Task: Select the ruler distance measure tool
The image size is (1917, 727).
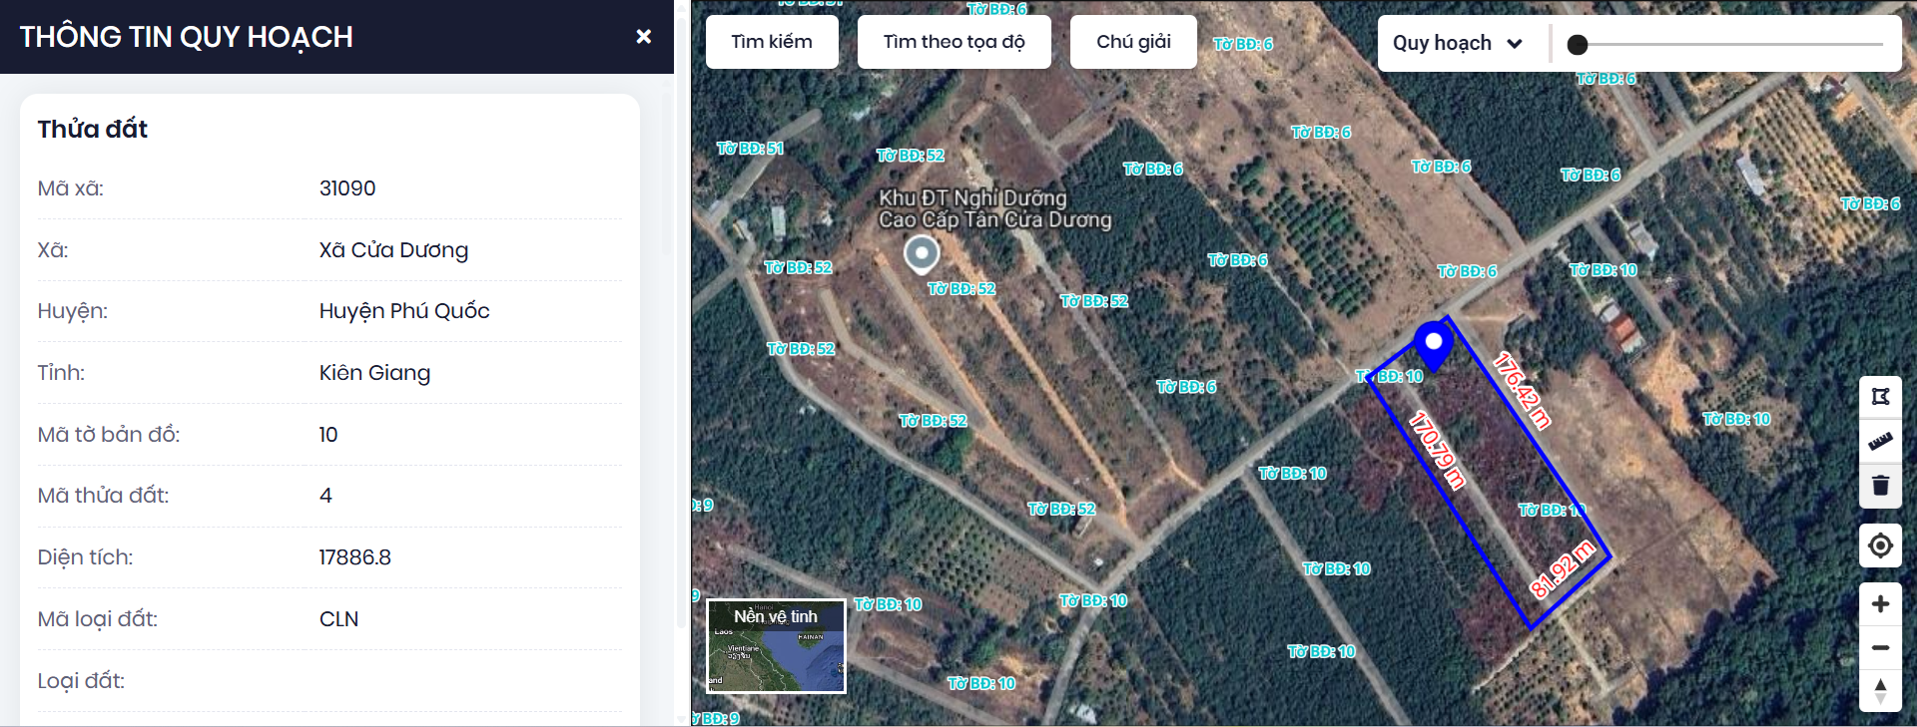Action: [x=1880, y=441]
